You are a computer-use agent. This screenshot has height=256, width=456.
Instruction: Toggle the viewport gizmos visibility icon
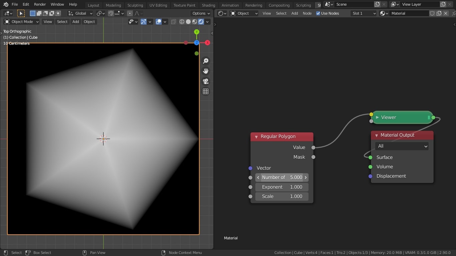[143, 21]
